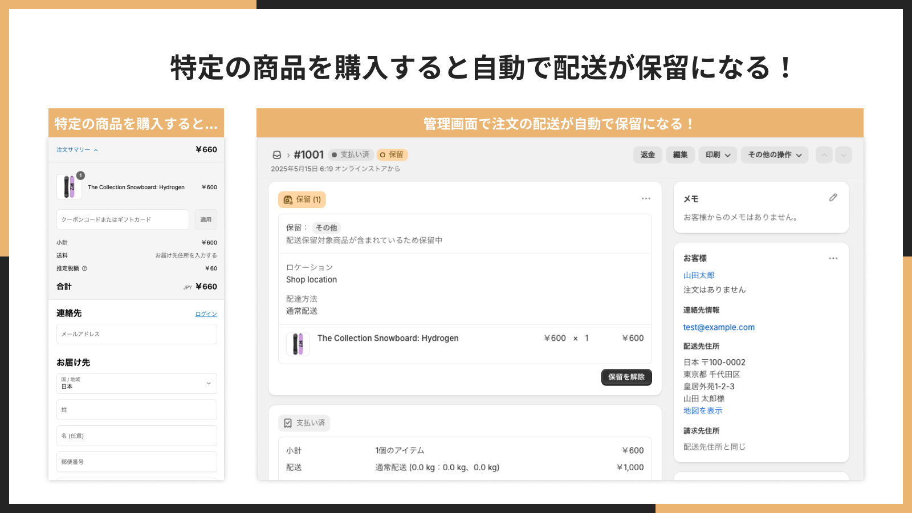Open the その他の操作 dropdown

775,155
